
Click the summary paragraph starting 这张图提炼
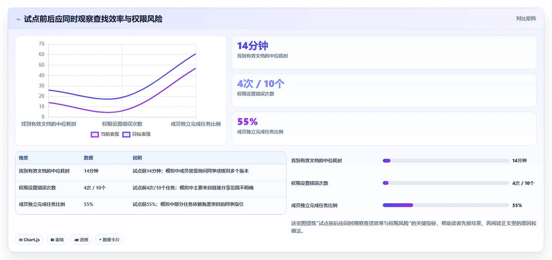pos(414,227)
